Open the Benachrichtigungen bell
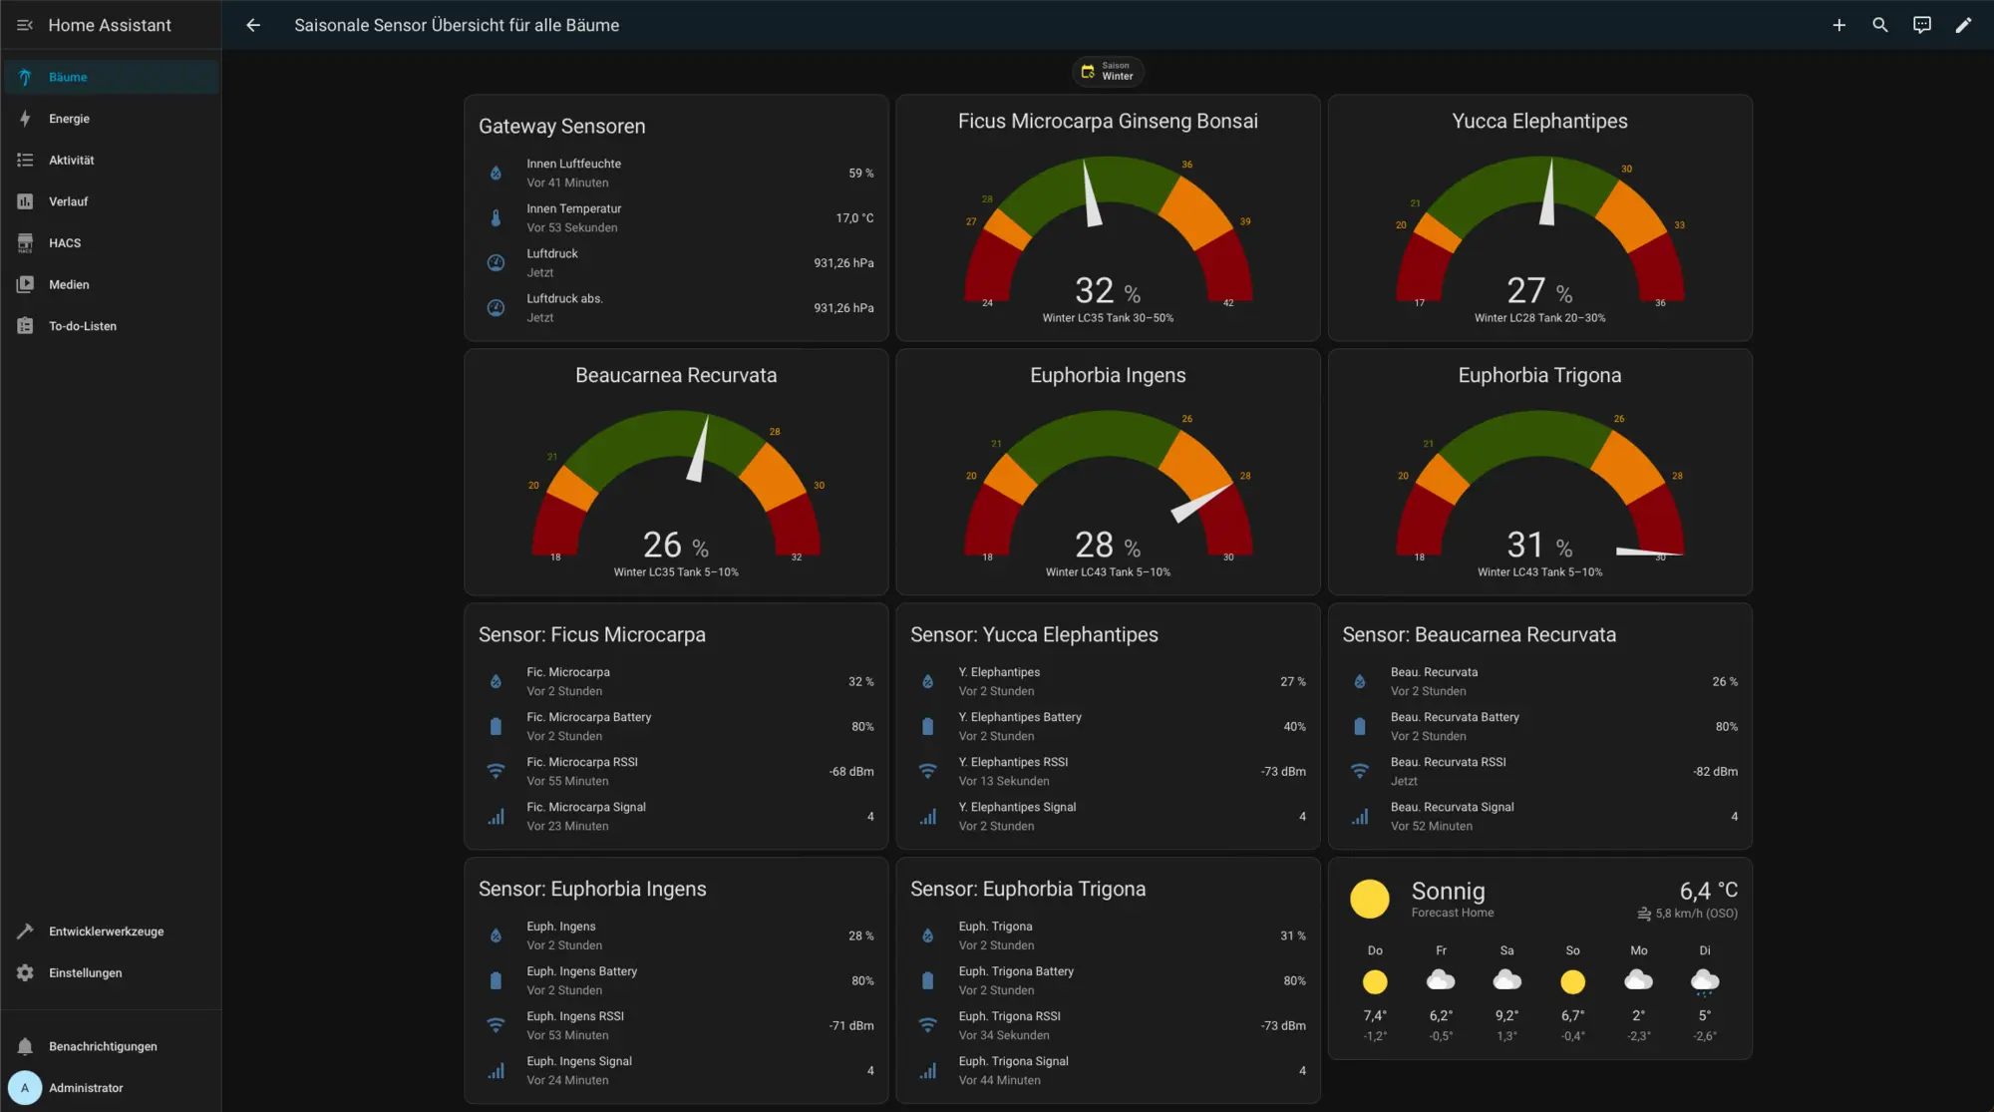This screenshot has width=1994, height=1112. click(25, 1046)
